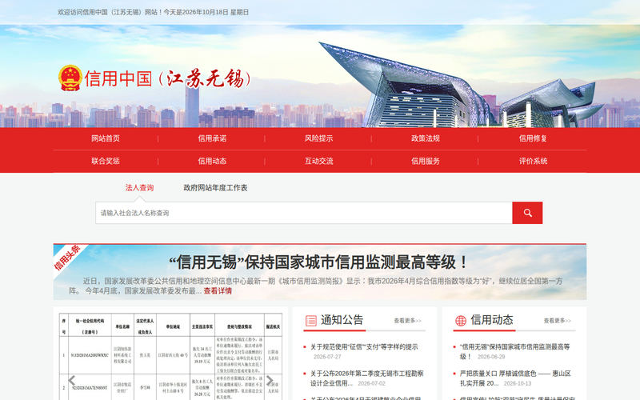Open 政策法规 navigation item
Screen dimensions: 640x400
(426, 138)
